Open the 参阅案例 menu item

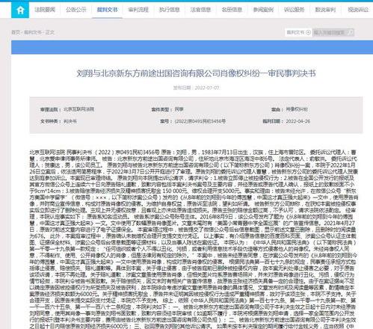[263, 10]
